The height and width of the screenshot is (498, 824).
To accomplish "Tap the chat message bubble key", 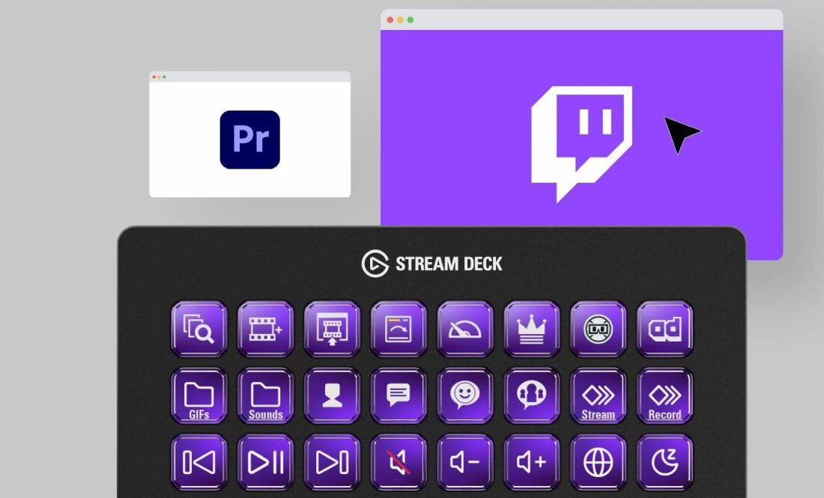I will 399,395.
